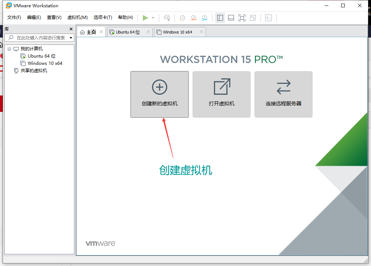Close the Ubuntu 64 位 tab
Viewport: 371px width, 266px height.
[x=148, y=32]
